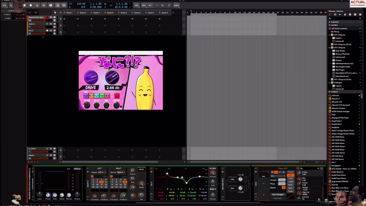Click the Note Retrigger button
Image resolution: width=366 pixels, height=206 pixels.
278,195
